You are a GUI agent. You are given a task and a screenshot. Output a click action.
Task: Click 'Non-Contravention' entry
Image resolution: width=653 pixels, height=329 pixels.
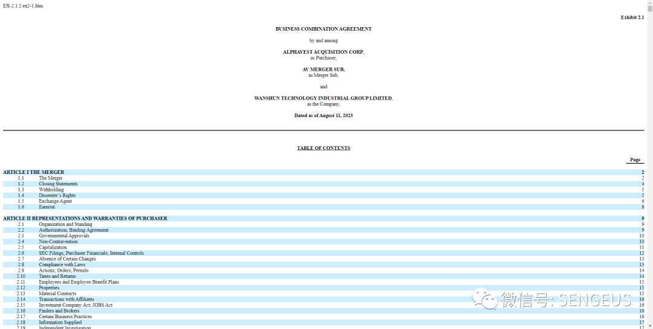(x=58, y=241)
